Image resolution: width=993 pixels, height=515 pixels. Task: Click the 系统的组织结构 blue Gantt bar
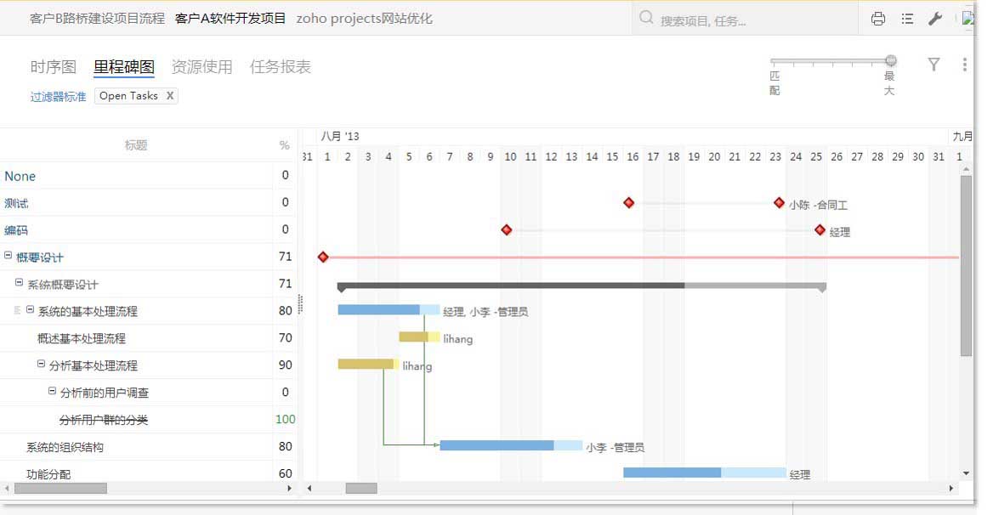tap(511, 446)
